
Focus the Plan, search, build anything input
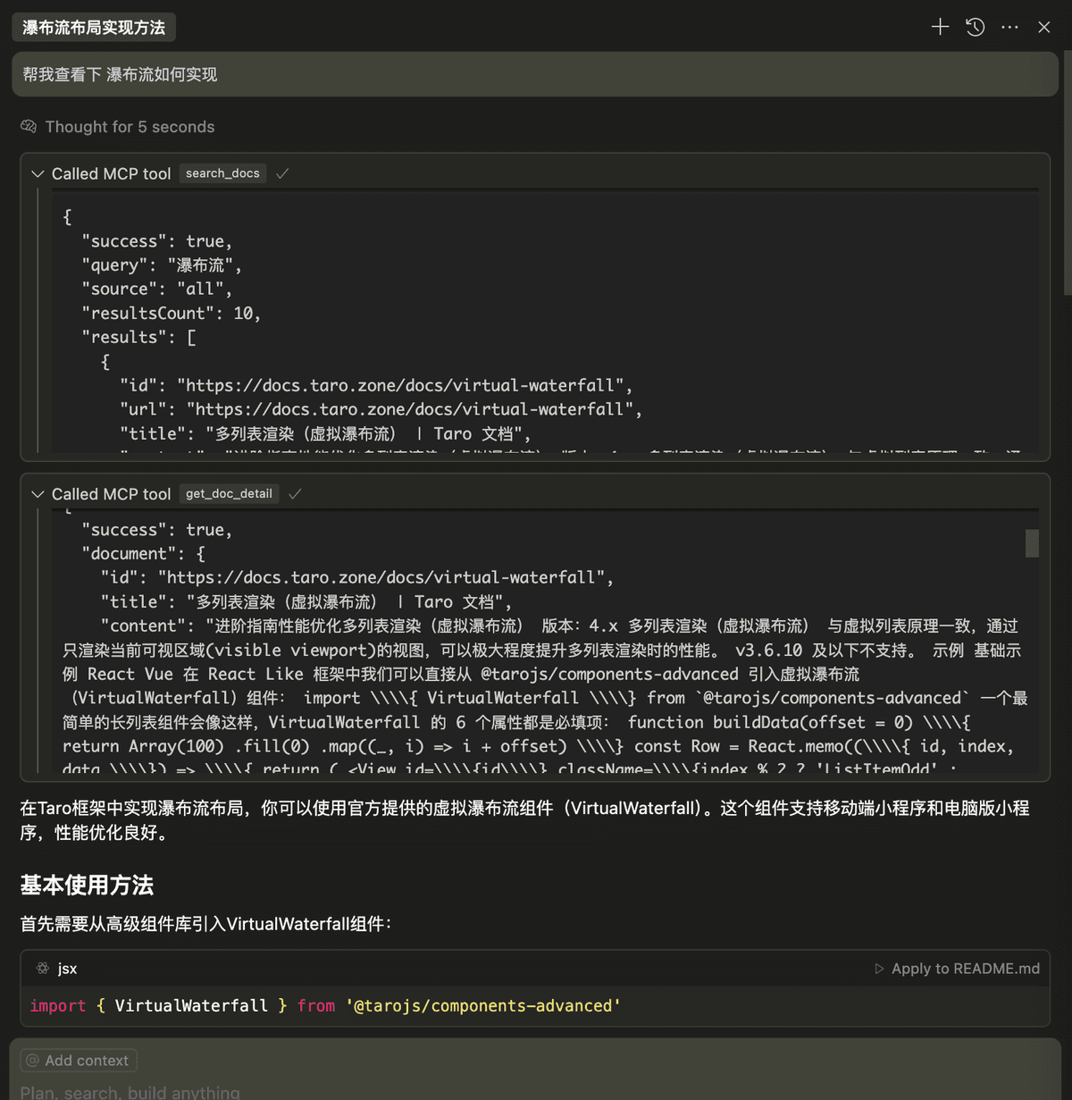tap(130, 1092)
